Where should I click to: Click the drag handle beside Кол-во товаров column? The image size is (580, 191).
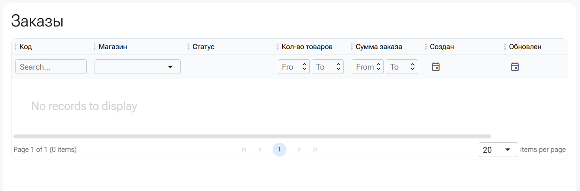click(277, 47)
